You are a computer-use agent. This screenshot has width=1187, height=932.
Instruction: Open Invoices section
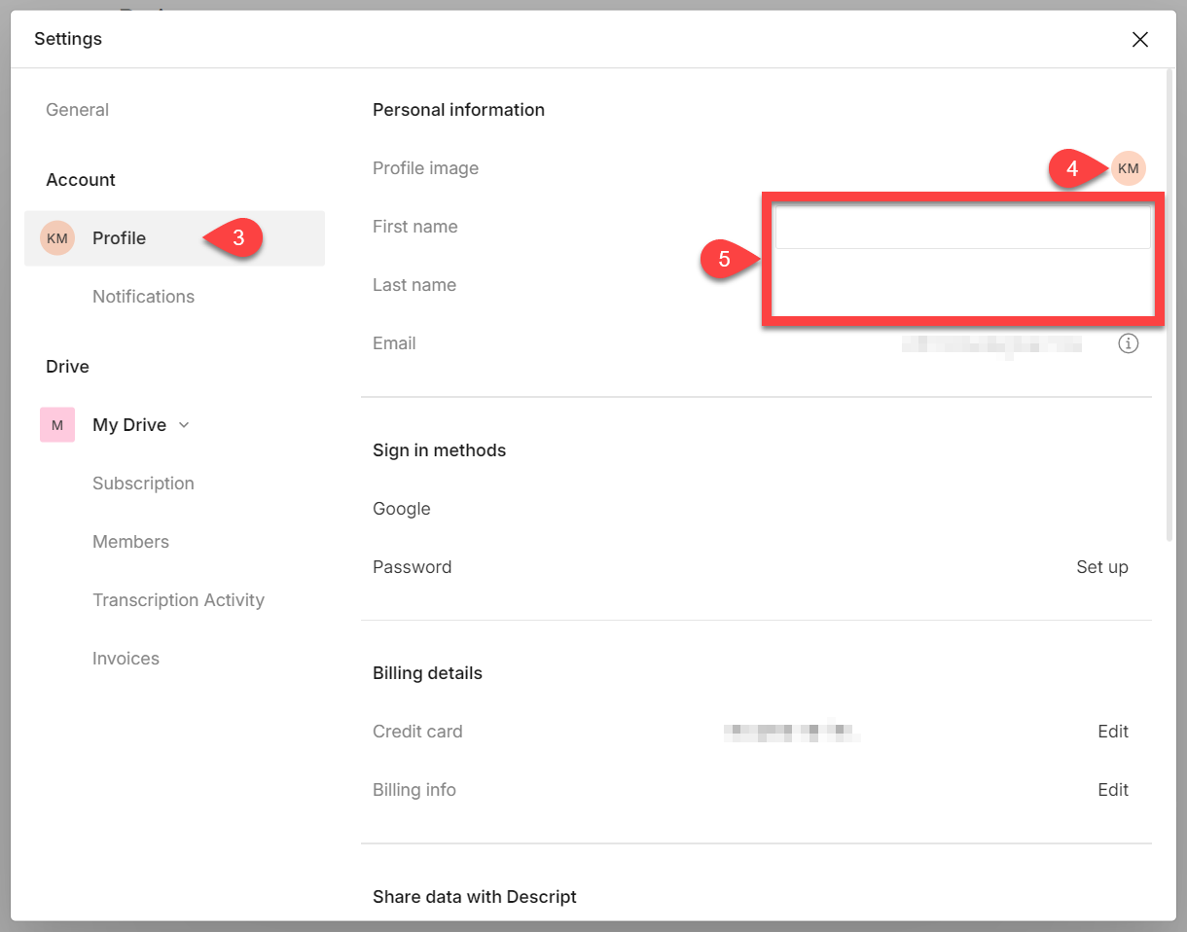[126, 659]
